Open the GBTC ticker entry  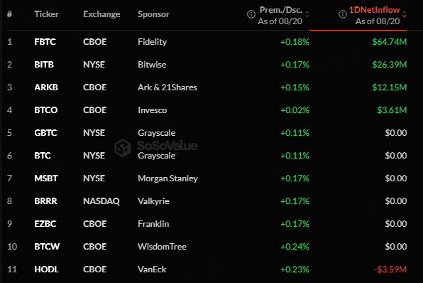(x=45, y=133)
